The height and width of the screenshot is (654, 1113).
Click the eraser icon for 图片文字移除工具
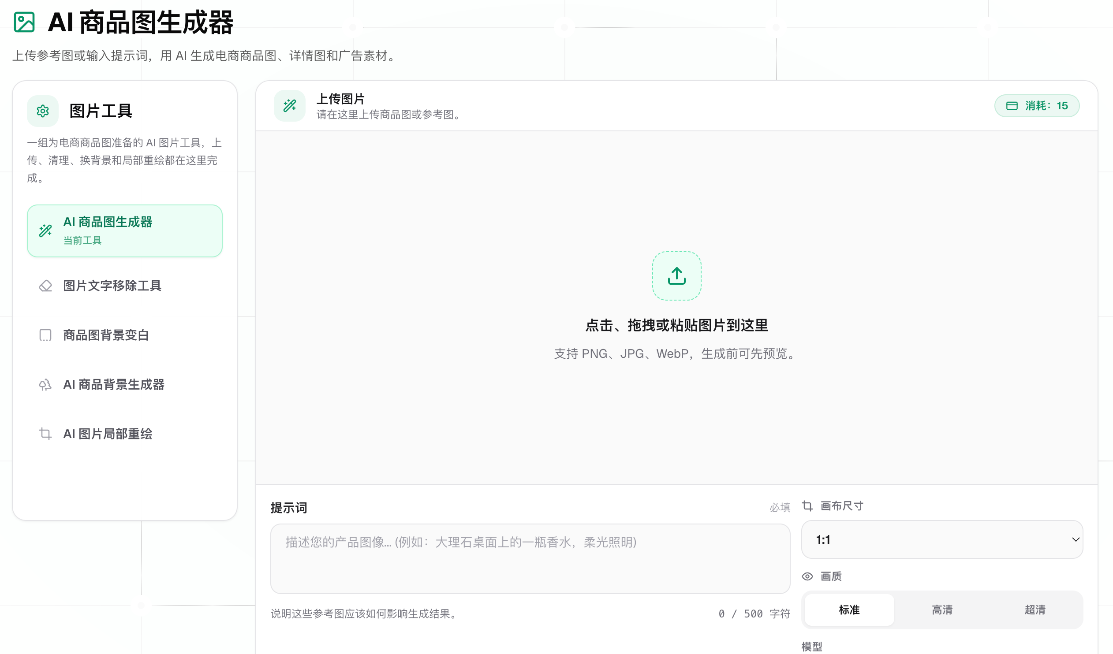pyautogui.click(x=45, y=286)
